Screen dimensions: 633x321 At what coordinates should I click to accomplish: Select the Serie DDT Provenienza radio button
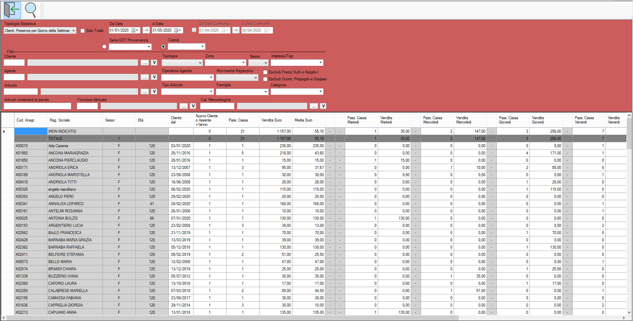pyautogui.click(x=105, y=47)
